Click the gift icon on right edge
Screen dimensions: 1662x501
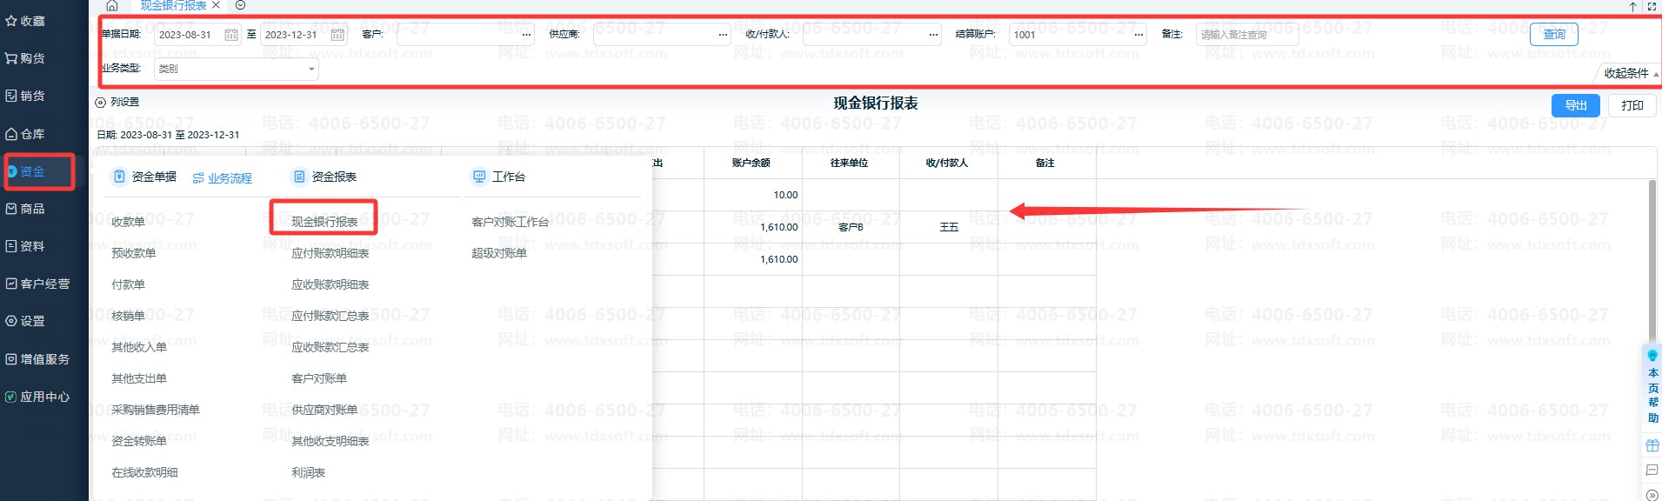coord(1652,445)
